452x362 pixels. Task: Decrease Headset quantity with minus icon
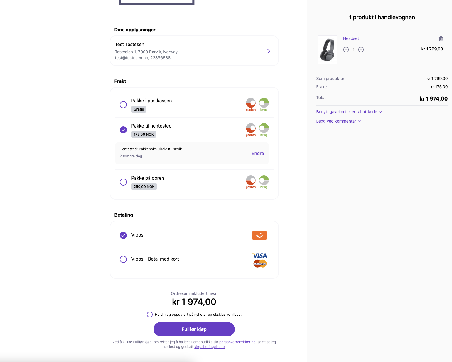click(x=346, y=50)
